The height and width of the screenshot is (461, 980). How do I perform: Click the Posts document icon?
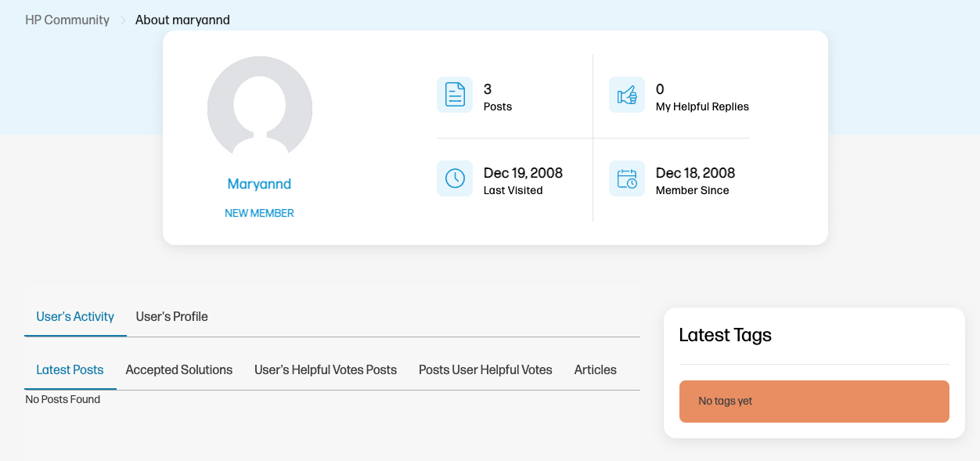tap(455, 95)
